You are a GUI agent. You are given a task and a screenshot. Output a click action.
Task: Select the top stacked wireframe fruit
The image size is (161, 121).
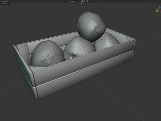92,27
